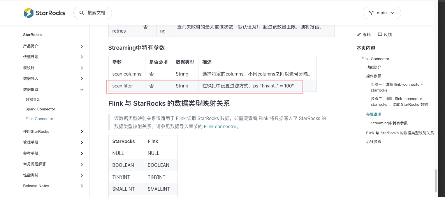Click the 数据类型 column header
Screen dimensions: 445x197
tap(185, 62)
